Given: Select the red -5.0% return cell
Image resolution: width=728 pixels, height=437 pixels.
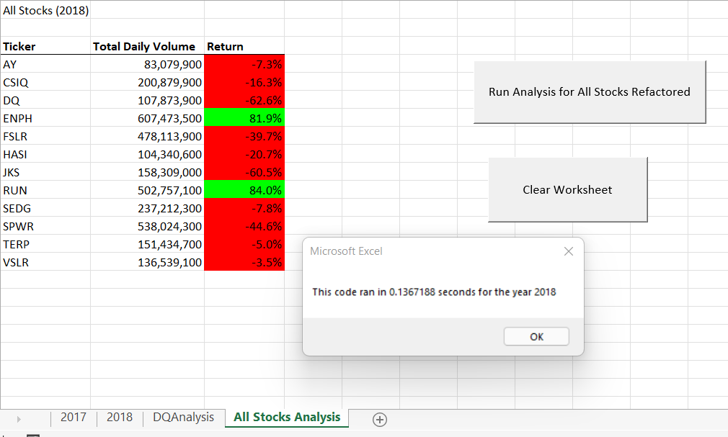Looking at the screenshot, I should [244, 245].
